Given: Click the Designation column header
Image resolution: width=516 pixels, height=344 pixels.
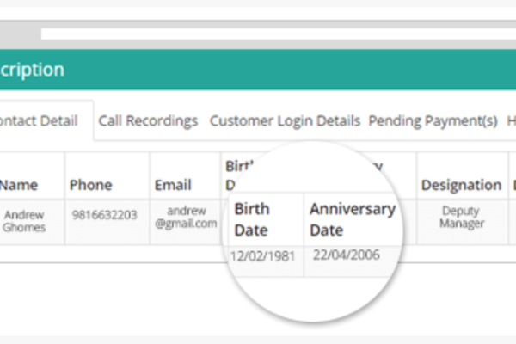Looking at the screenshot, I should pyautogui.click(x=461, y=185).
